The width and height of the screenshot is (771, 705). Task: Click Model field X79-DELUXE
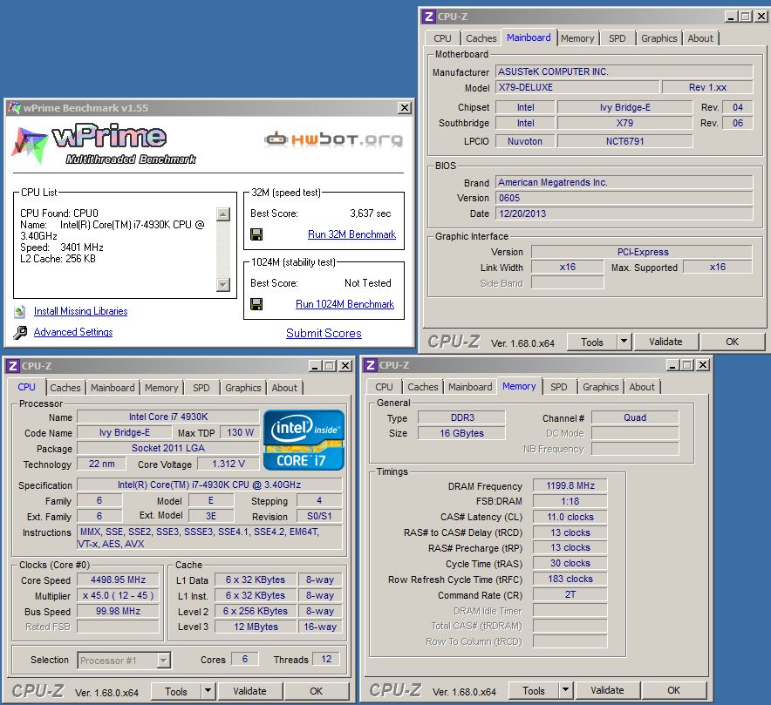577,87
